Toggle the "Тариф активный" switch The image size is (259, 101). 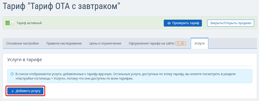(x=10, y=23)
